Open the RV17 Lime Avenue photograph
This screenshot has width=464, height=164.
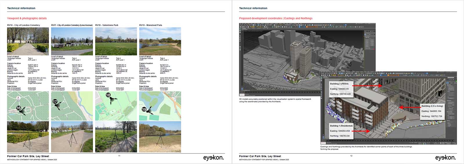click(x=72, y=41)
